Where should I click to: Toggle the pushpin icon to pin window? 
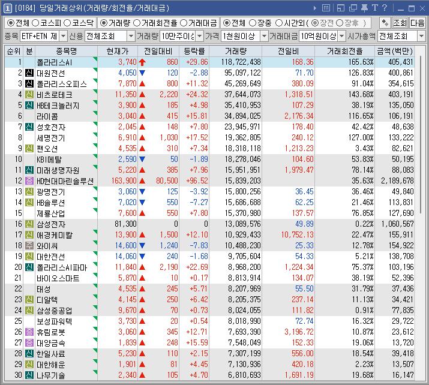click(x=364, y=8)
